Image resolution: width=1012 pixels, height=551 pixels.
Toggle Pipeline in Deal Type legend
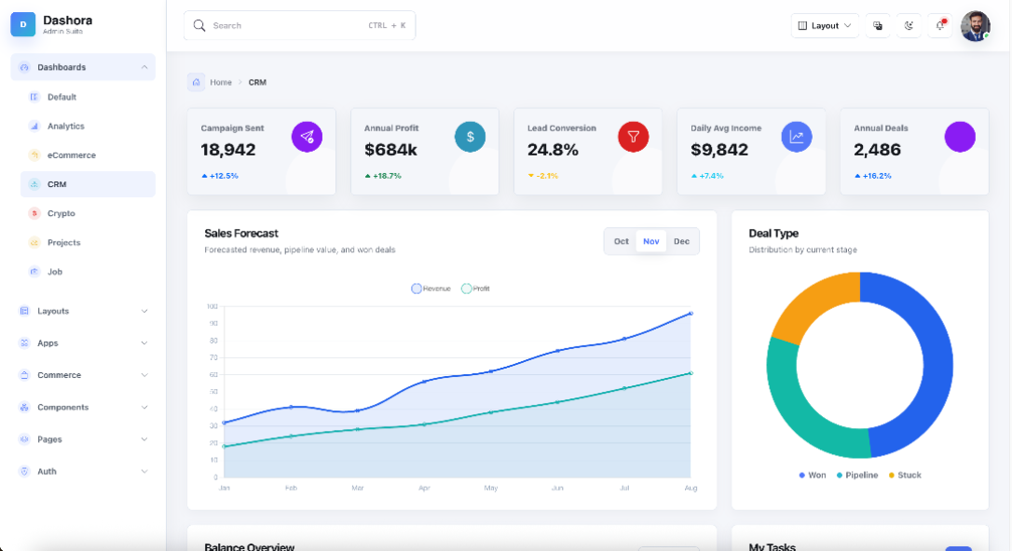pyautogui.click(x=857, y=475)
